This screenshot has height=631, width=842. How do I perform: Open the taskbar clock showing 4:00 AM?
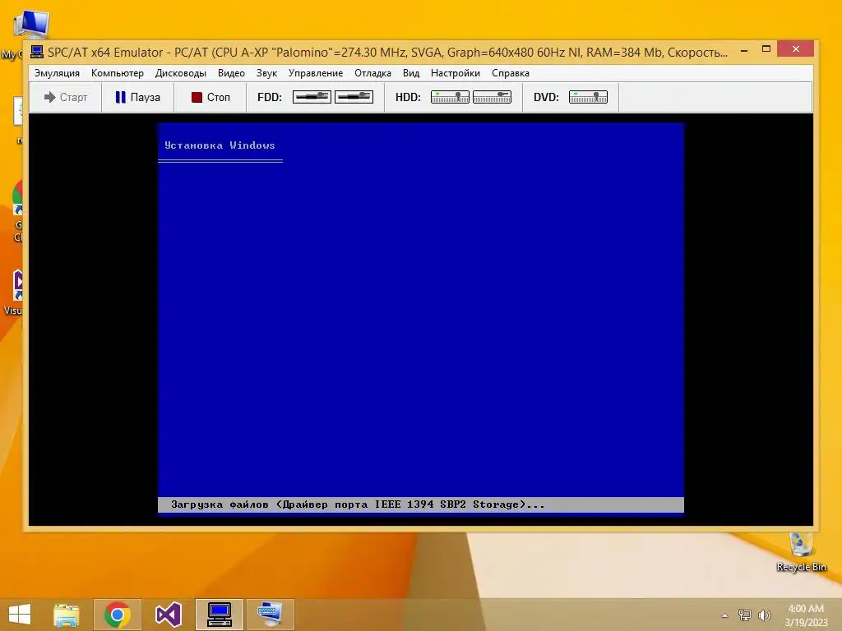[806, 615]
